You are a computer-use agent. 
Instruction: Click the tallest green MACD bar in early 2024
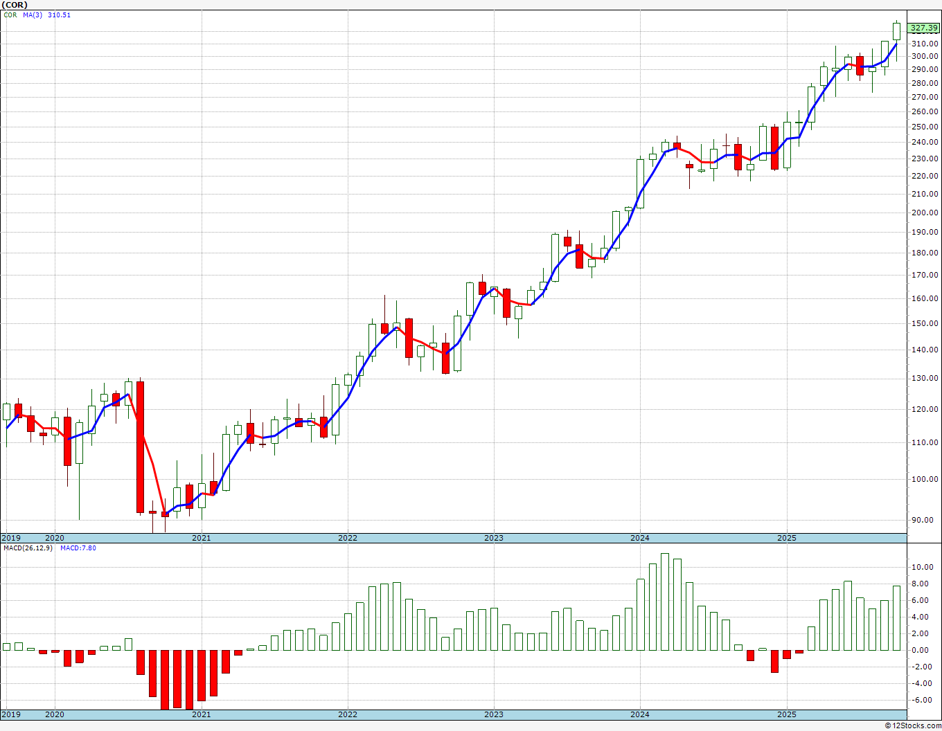tap(665, 602)
